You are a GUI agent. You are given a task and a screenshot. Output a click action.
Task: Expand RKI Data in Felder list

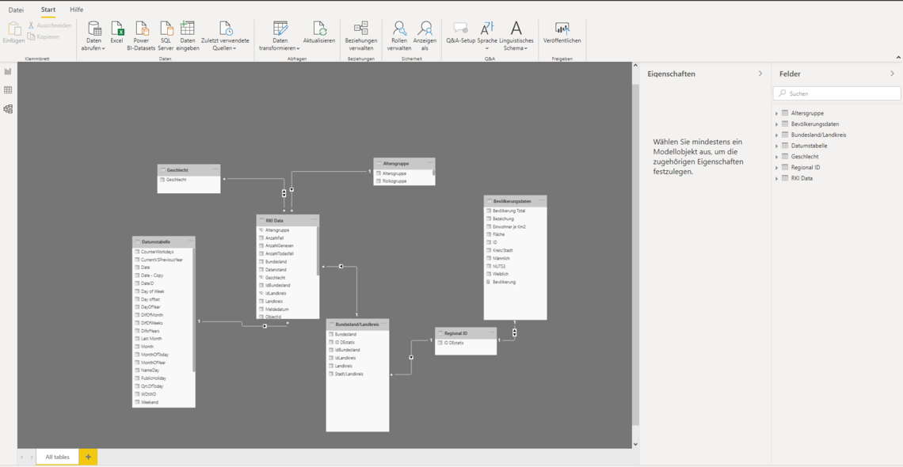[x=776, y=178]
